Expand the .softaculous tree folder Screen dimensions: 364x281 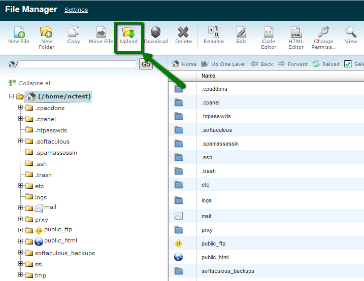(20, 140)
